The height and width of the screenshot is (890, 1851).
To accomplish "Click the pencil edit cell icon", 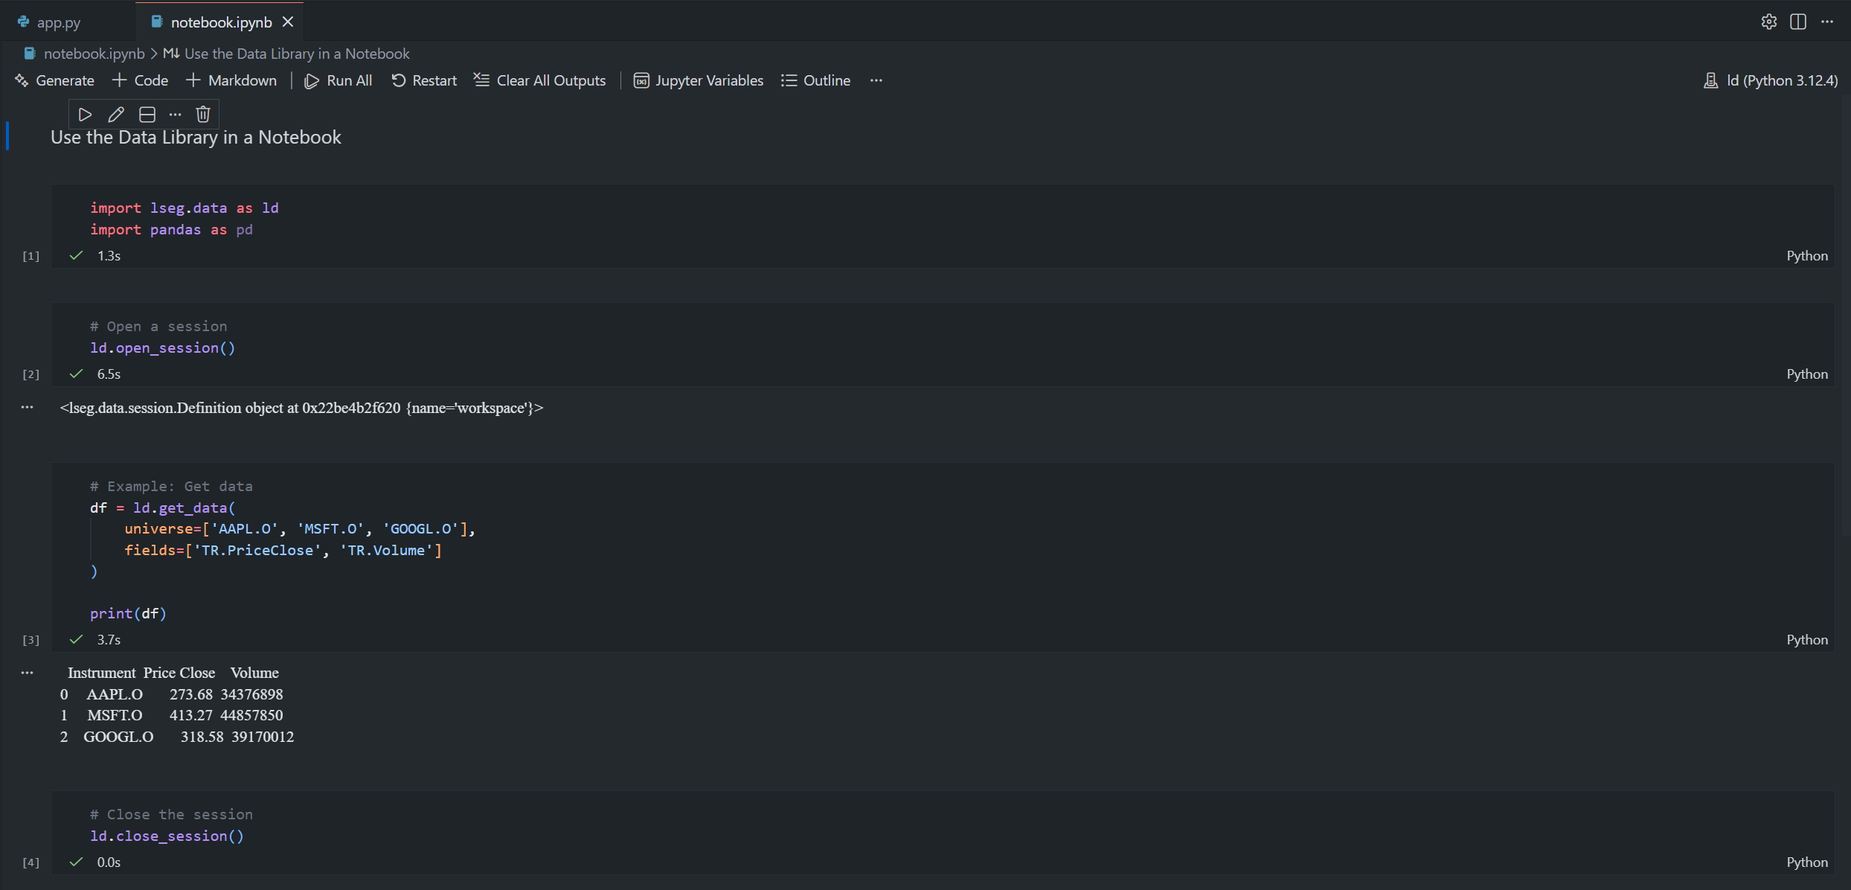I will [x=115, y=115].
